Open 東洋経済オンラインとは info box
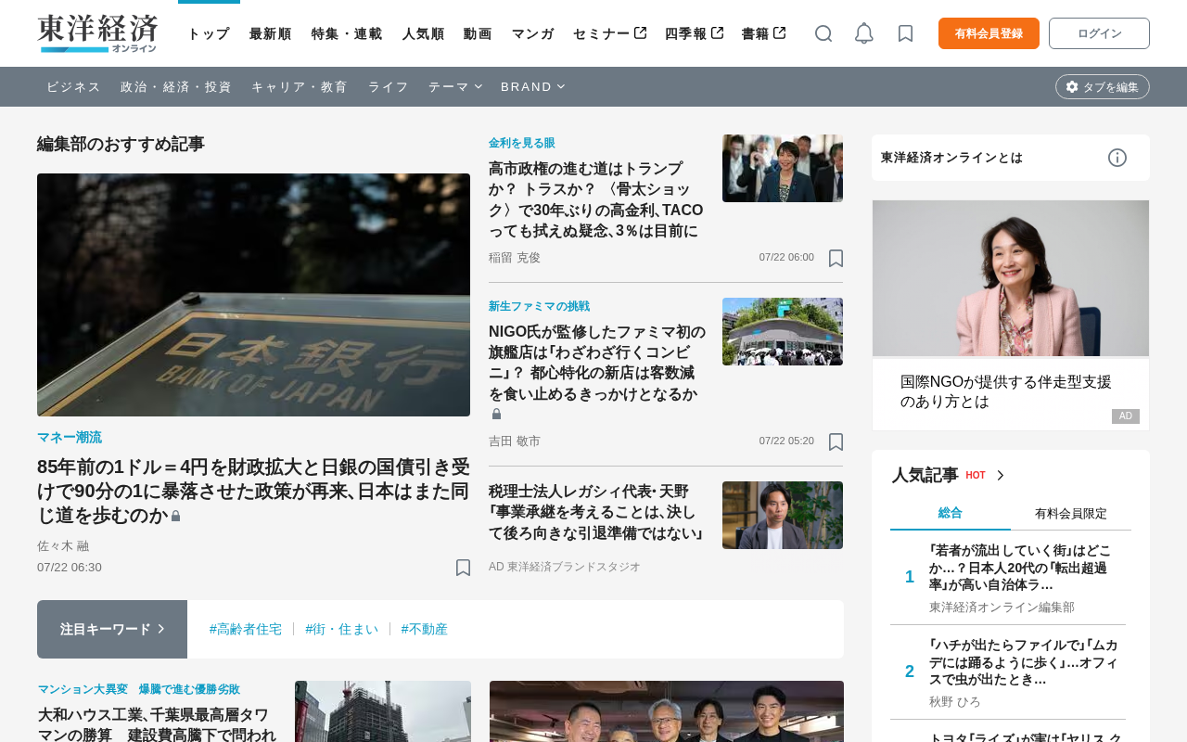Image resolution: width=1187 pixels, height=742 pixels. [x=1011, y=158]
